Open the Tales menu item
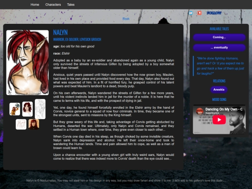The height and width of the screenshot is (189, 252). (71, 5)
